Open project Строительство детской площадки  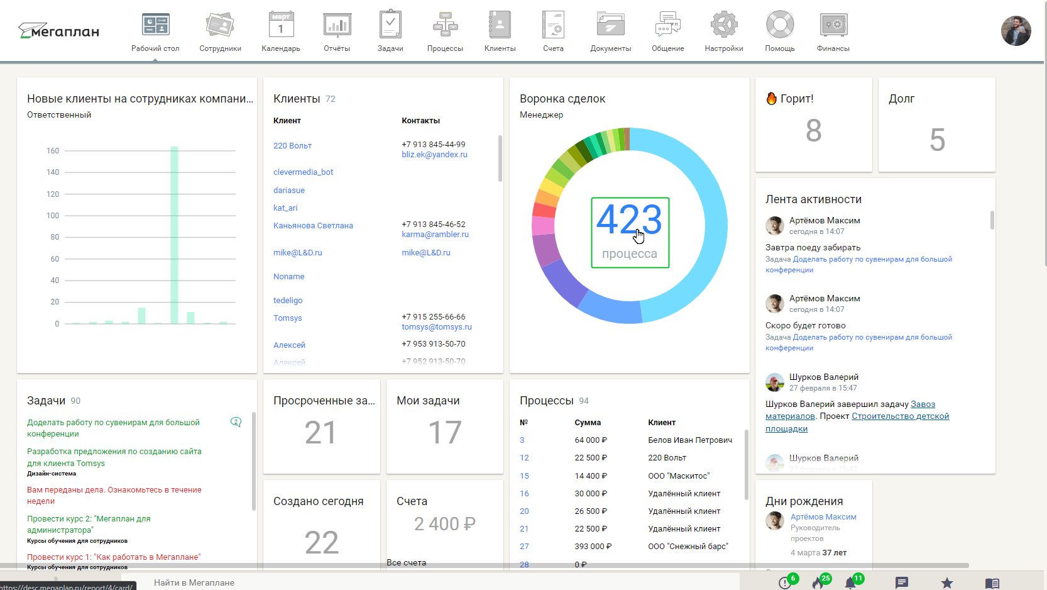coord(857,423)
